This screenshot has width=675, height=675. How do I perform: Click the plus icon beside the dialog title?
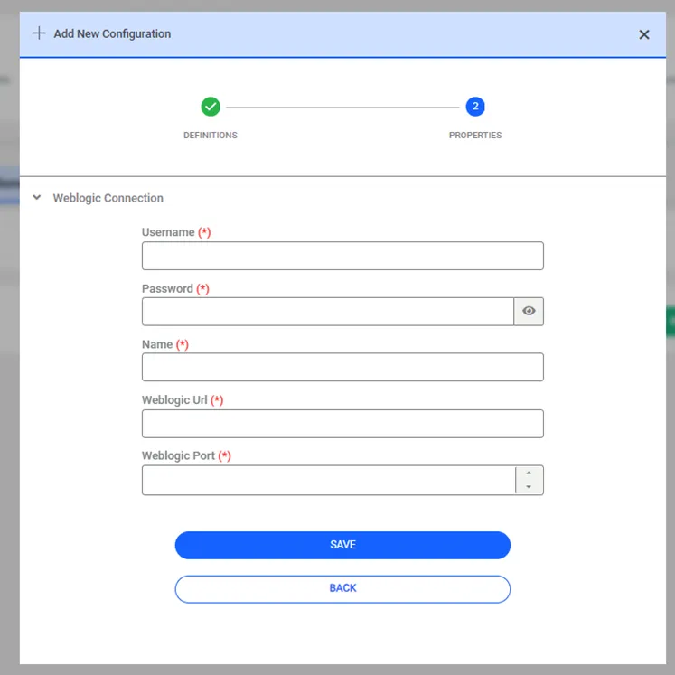click(x=39, y=33)
